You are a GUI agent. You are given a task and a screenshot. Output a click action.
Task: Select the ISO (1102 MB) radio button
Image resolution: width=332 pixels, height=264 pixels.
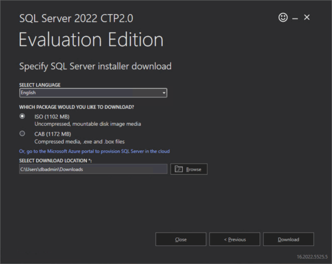22,116
